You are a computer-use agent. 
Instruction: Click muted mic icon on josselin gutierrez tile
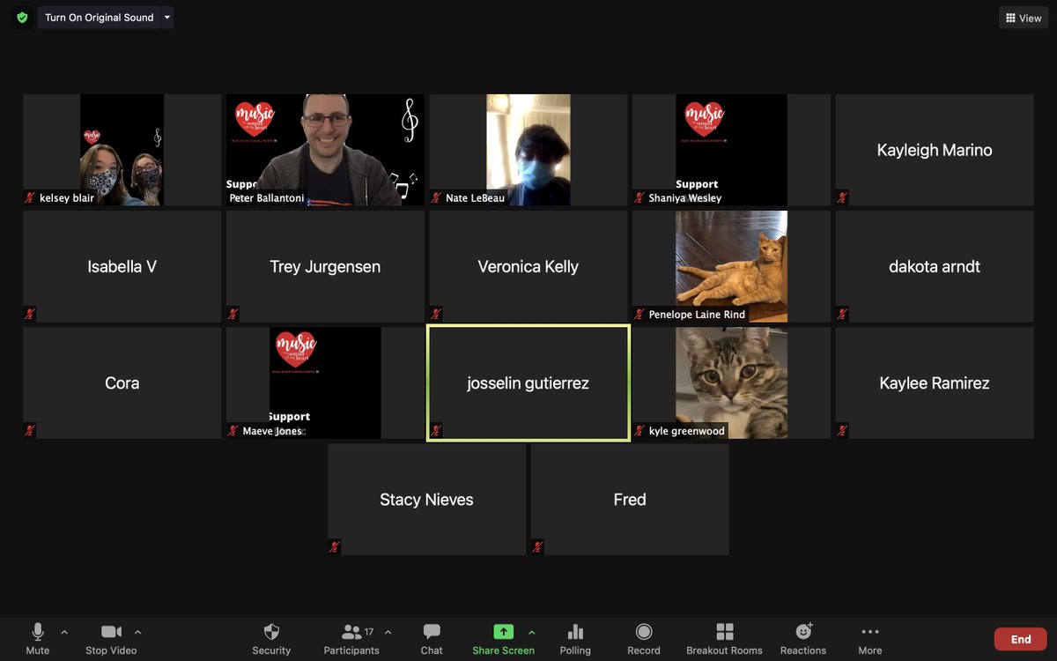click(x=437, y=430)
